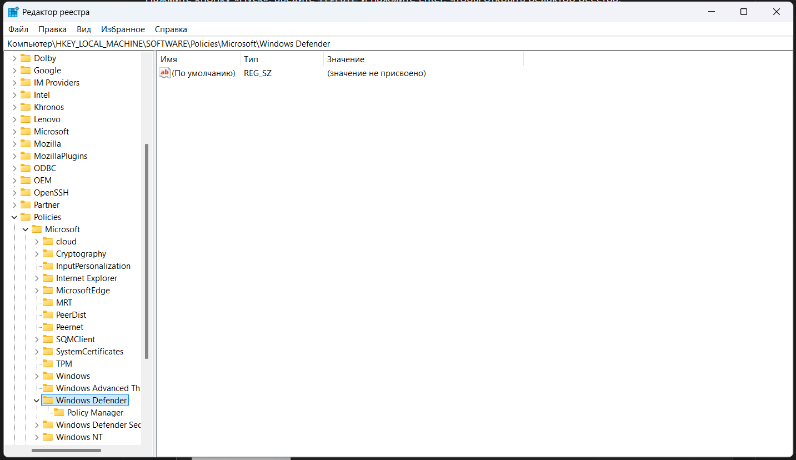
Task: Expand the SQMClient key
Action: pos(37,339)
